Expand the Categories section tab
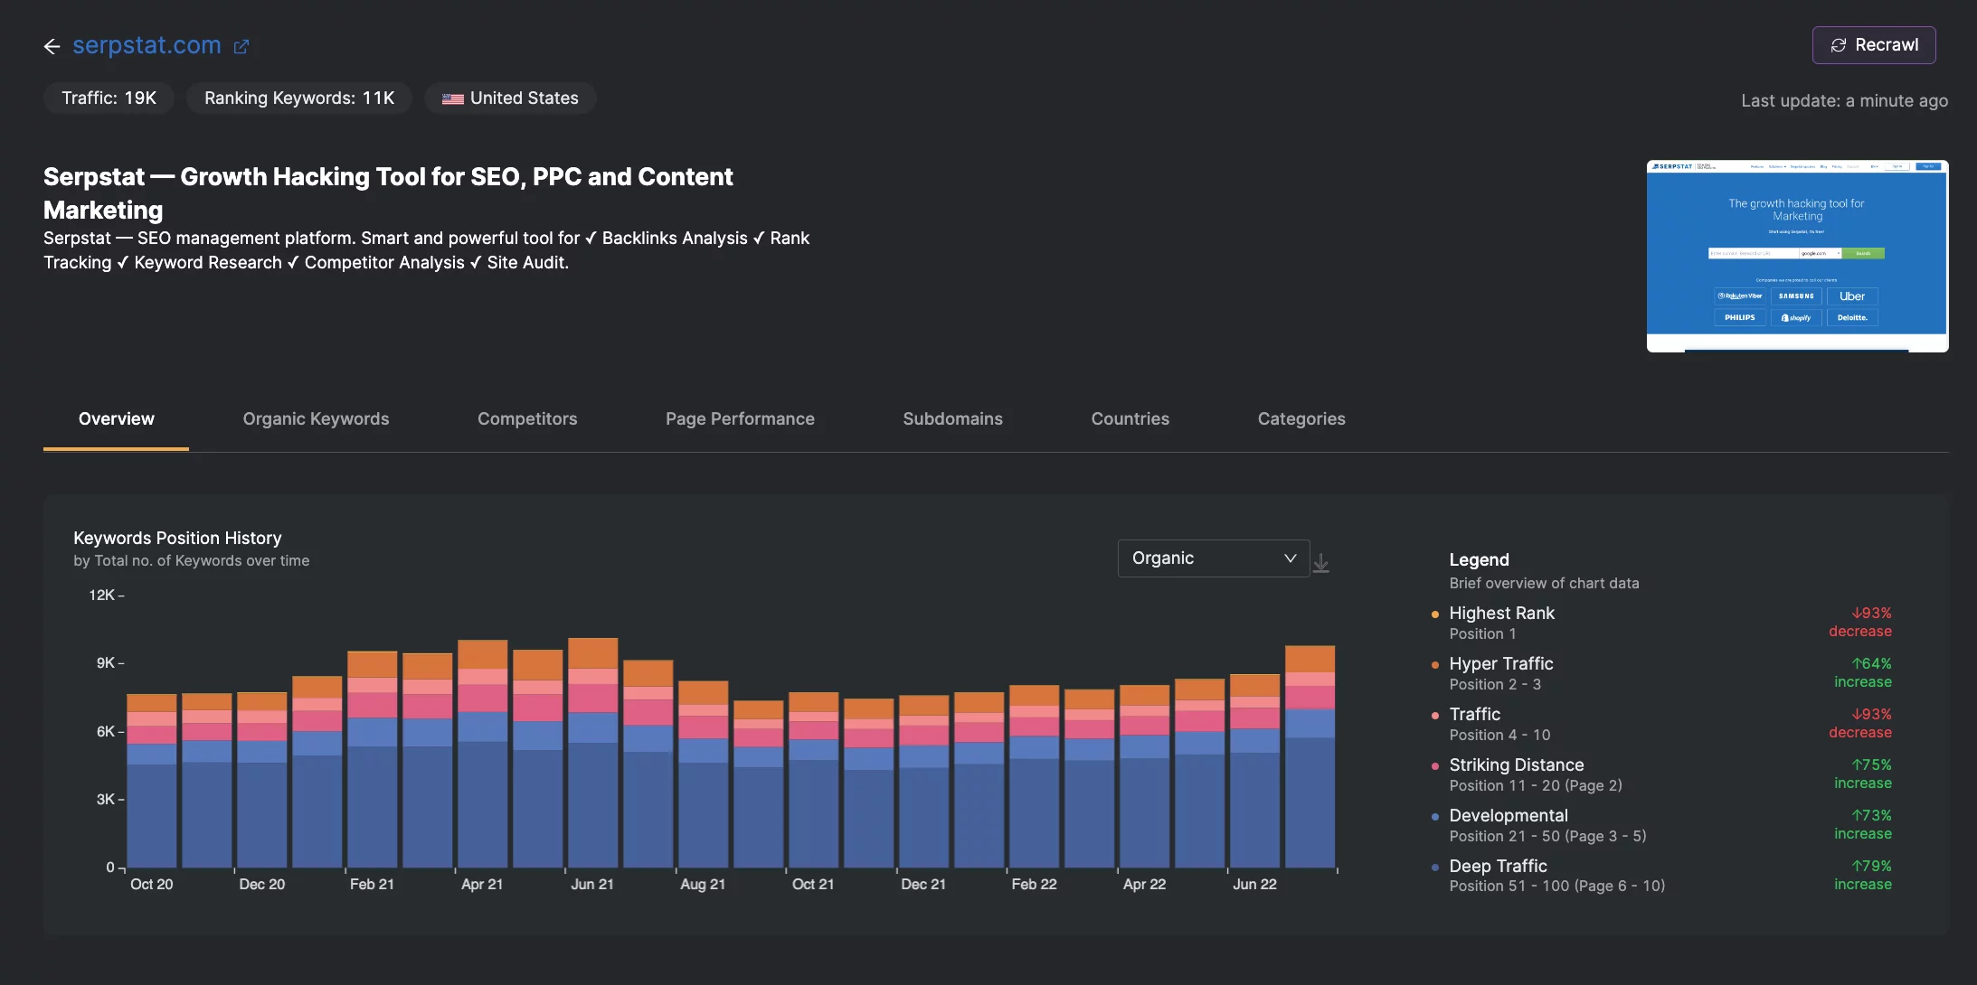The width and height of the screenshot is (1977, 985). (x=1301, y=417)
